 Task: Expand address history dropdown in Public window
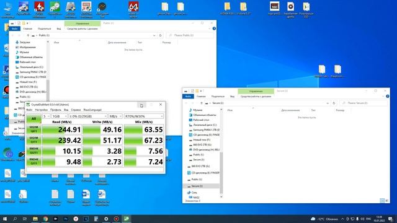(x=154, y=35)
